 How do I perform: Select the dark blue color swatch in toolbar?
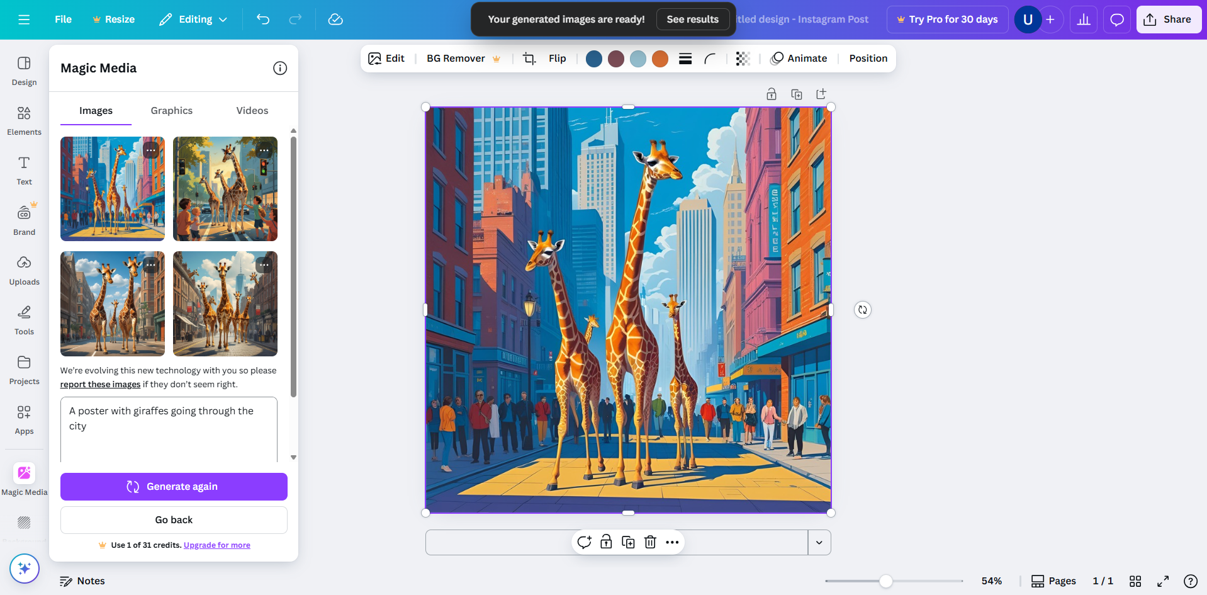click(x=593, y=58)
